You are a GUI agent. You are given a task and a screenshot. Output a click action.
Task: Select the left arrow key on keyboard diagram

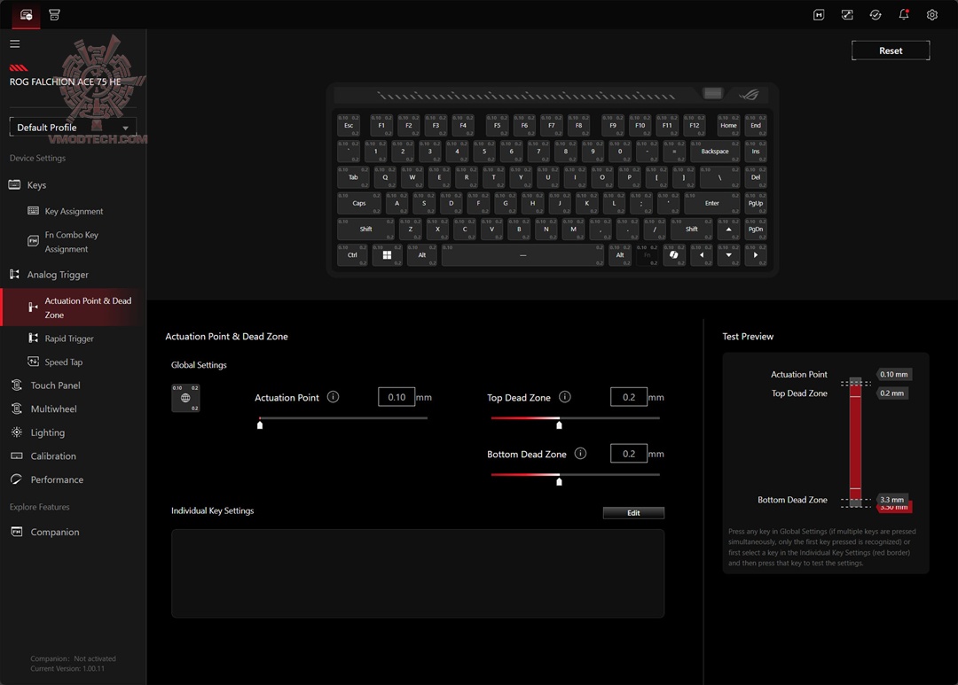pyautogui.click(x=702, y=254)
